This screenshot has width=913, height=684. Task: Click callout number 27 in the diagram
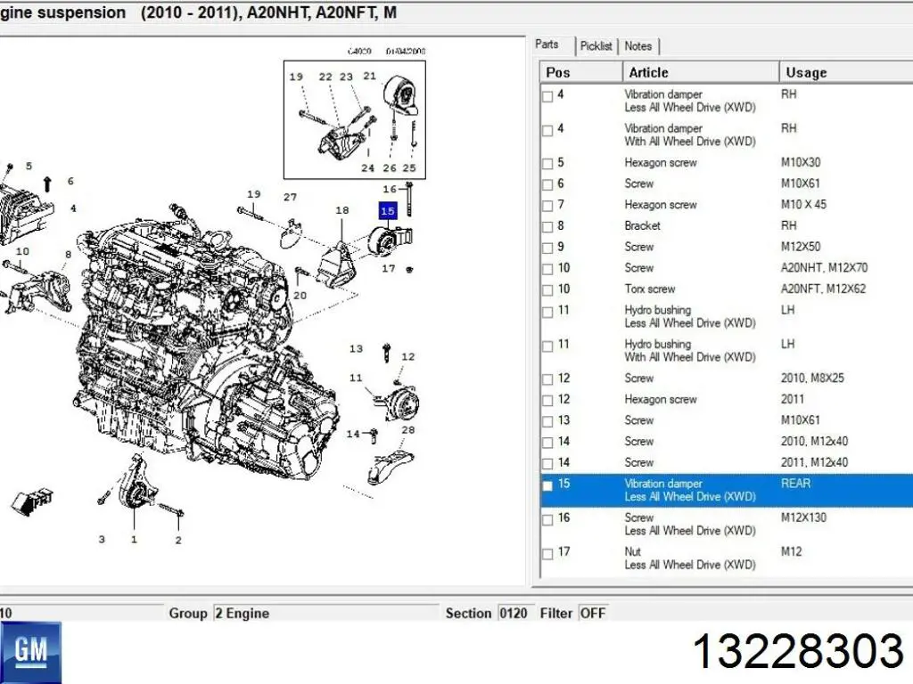[x=290, y=197]
